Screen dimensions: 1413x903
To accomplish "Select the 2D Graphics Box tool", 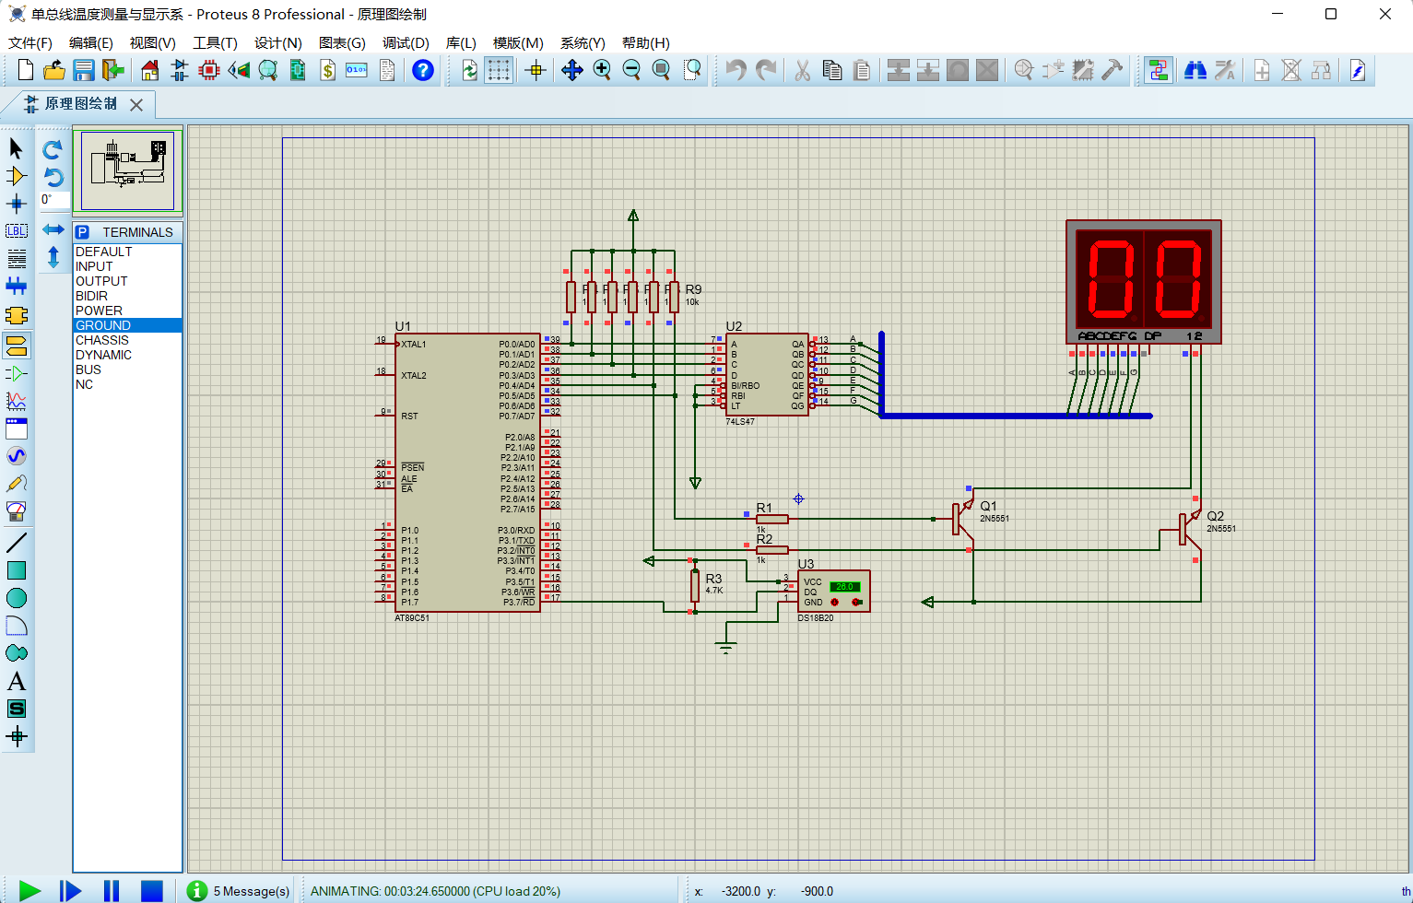I will 17,570.
